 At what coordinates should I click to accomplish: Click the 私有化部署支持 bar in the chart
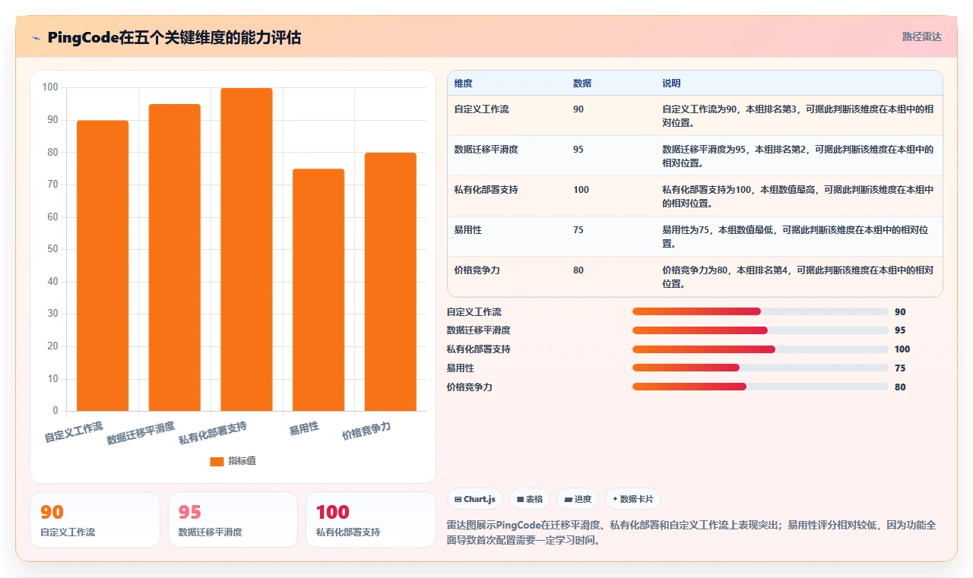(x=246, y=250)
